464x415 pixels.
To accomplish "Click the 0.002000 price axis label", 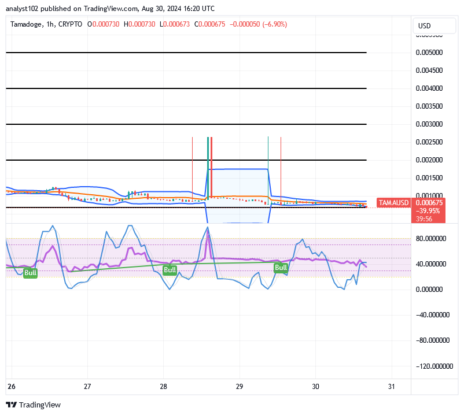I will (429, 160).
